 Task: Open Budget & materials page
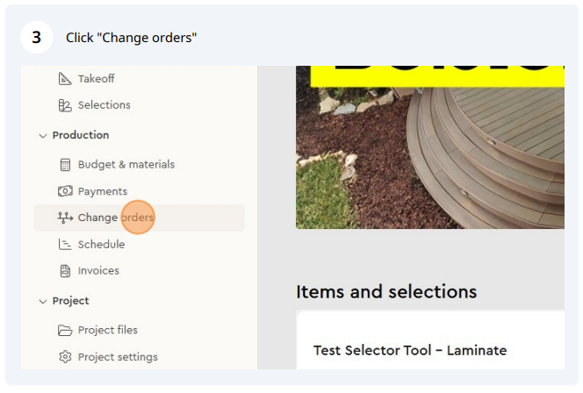(126, 165)
